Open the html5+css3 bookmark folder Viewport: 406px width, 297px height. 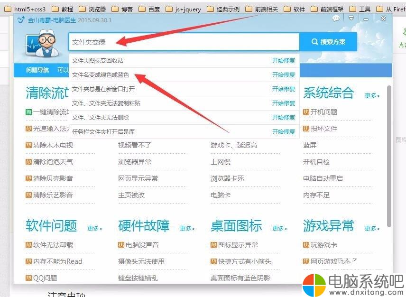[25, 9]
